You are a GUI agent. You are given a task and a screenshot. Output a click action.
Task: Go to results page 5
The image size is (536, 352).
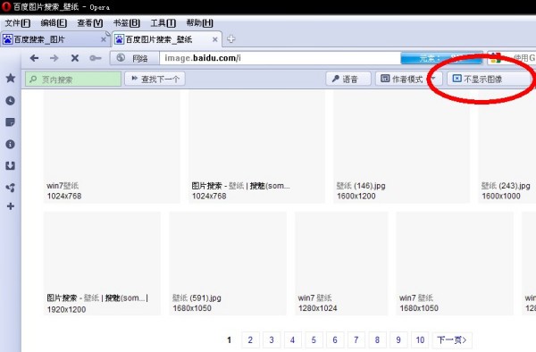click(314, 339)
